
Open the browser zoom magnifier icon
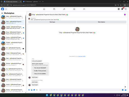point(118,5)
